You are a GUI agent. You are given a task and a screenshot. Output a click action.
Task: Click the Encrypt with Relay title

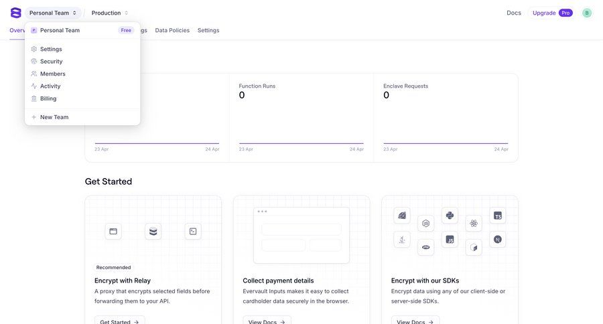(123, 280)
